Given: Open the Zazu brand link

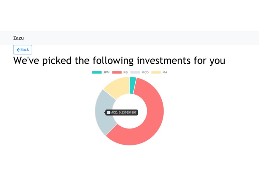Looking at the screenshot, I should (18, 38).
